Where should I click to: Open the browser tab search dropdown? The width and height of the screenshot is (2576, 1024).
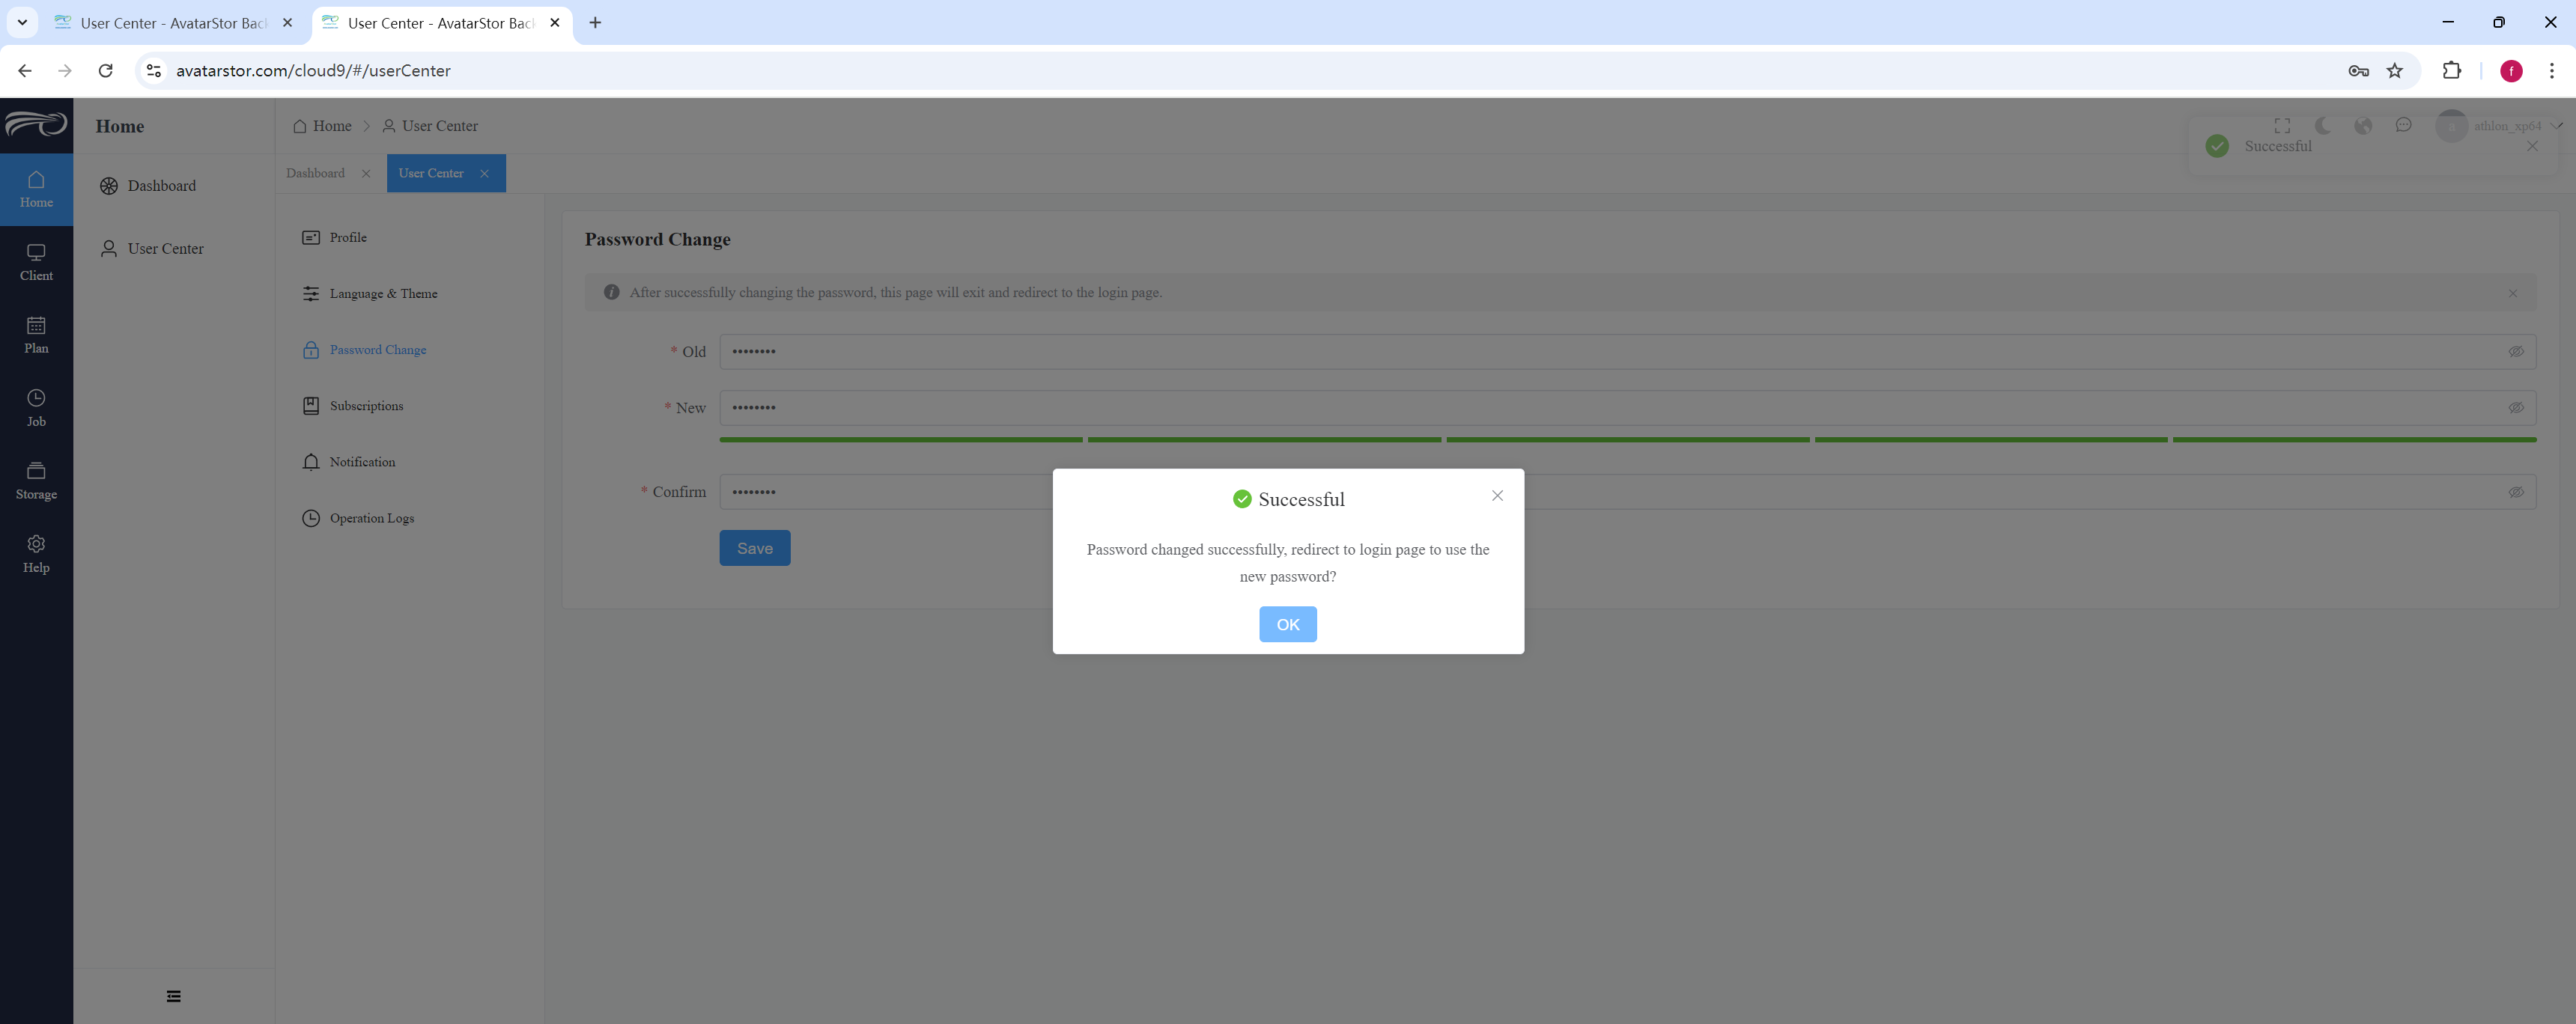pos(22,22)
